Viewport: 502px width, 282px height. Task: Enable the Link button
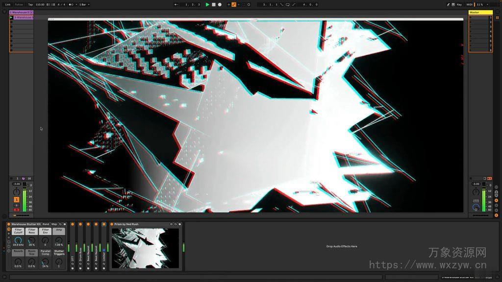pyautogui.click(x=9, y=4)
